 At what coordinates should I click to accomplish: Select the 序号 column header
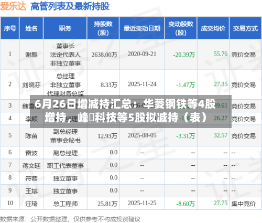click(x=10, y=28)
